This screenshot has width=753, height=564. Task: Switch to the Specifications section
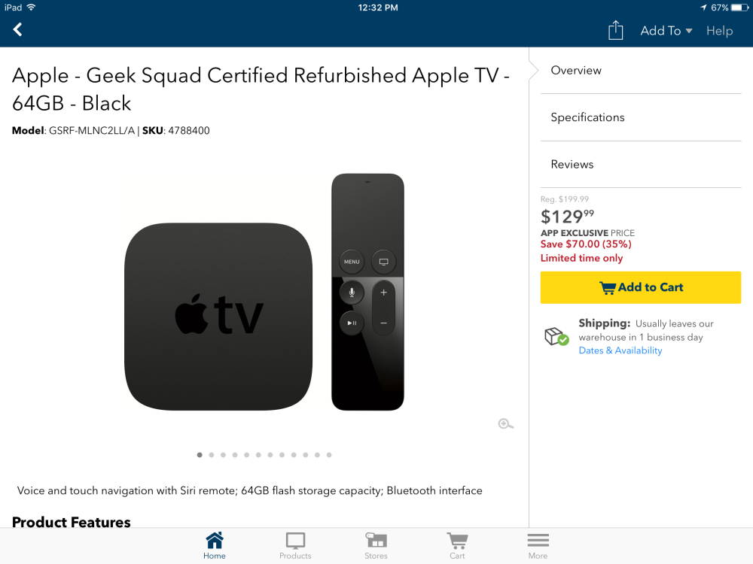587,117
